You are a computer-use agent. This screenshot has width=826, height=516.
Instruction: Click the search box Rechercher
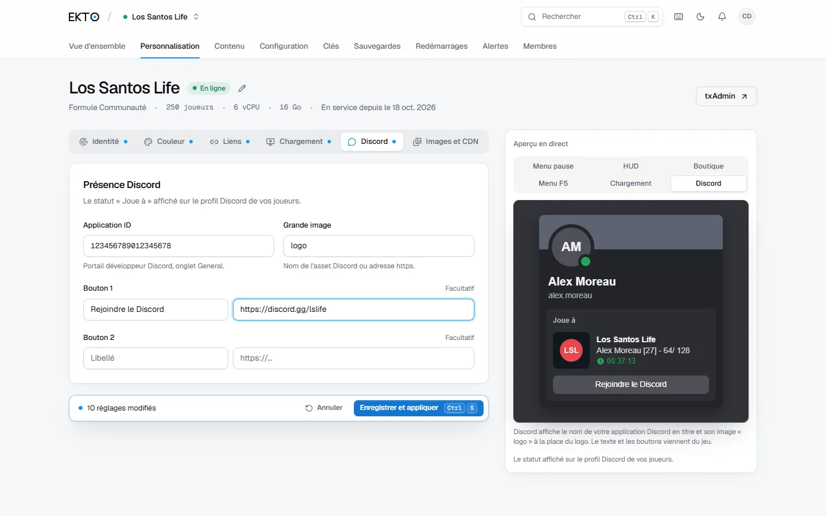click(x=591, y=17)
